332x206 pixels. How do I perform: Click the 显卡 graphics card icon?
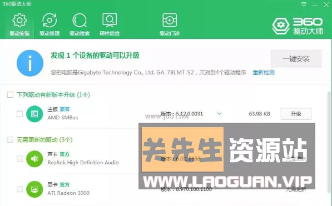click(34, 189)
